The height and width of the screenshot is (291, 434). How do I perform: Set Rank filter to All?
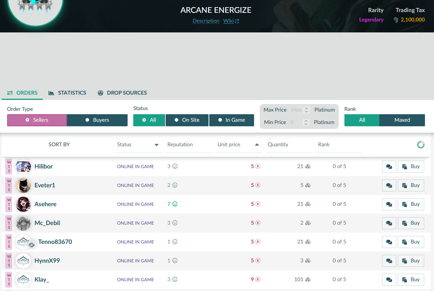tap(362, 120)
